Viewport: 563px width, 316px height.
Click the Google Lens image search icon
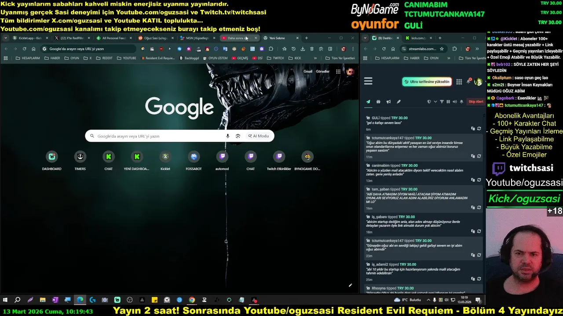pos(238,136)
